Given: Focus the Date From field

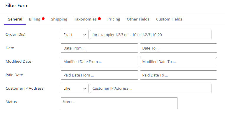Looking at the screenshot, I should click(x=99, y=48).
